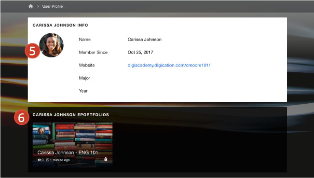Open Carissa Johnson's profile photo
The height and width of the screenshot is (178, 314).
click(x=52, y=45)
